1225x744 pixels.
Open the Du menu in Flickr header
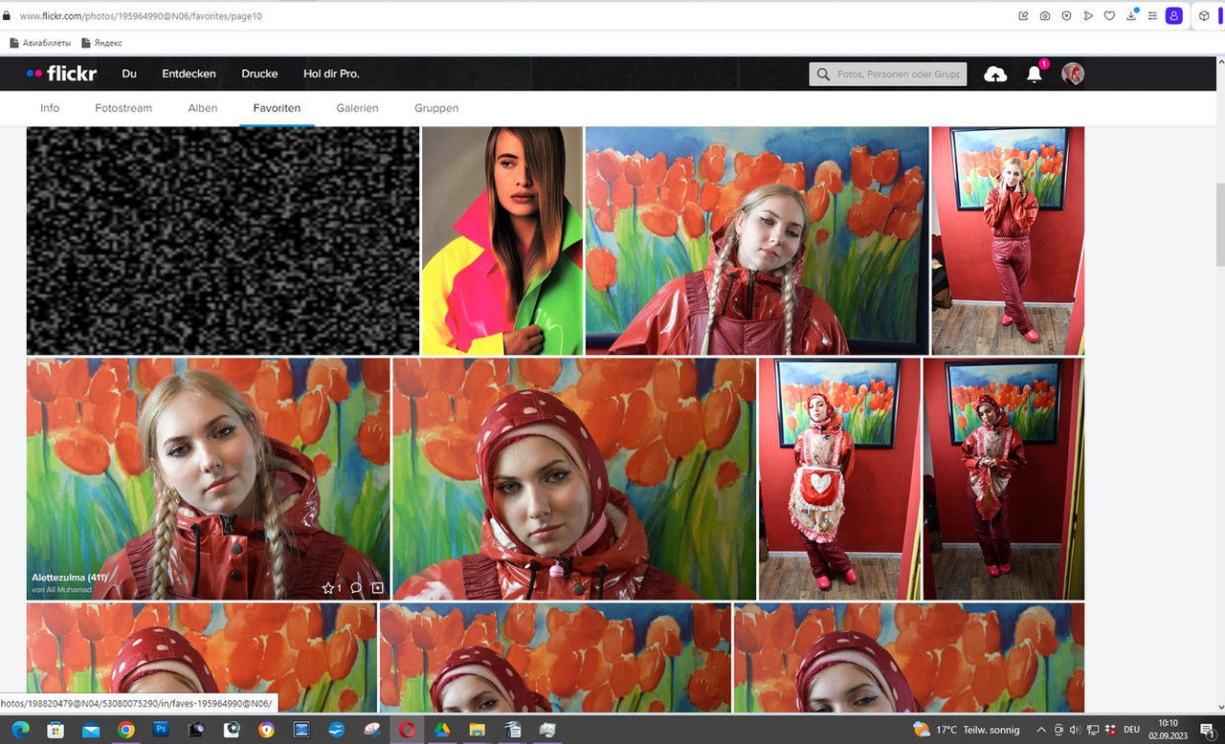(129, 74)
